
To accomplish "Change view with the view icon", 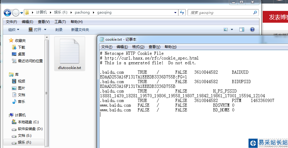I will pos(226,29).
